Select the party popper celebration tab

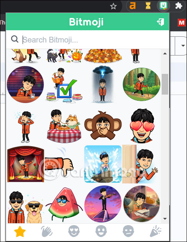[156, 231]
